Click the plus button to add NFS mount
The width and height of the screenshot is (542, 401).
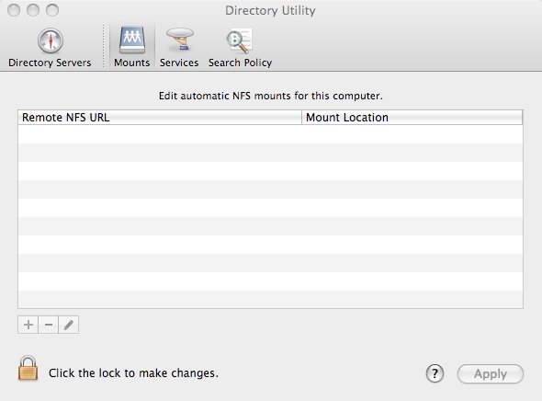[x=28, y=325]
